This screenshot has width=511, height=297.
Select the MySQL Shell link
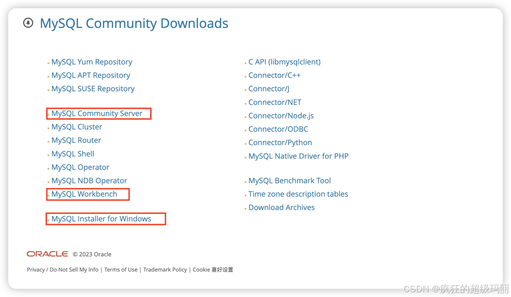tap(73, 154)
